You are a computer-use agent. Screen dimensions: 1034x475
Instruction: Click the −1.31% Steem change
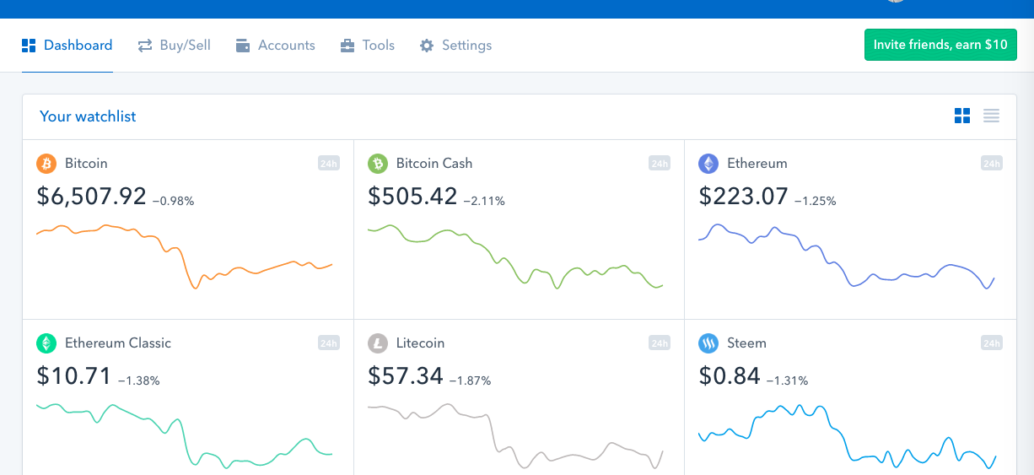tap(787, 381)
